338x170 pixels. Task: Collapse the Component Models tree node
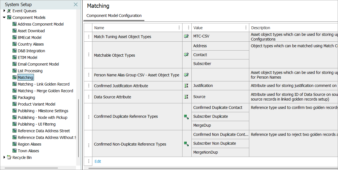[x=4, y=17]
